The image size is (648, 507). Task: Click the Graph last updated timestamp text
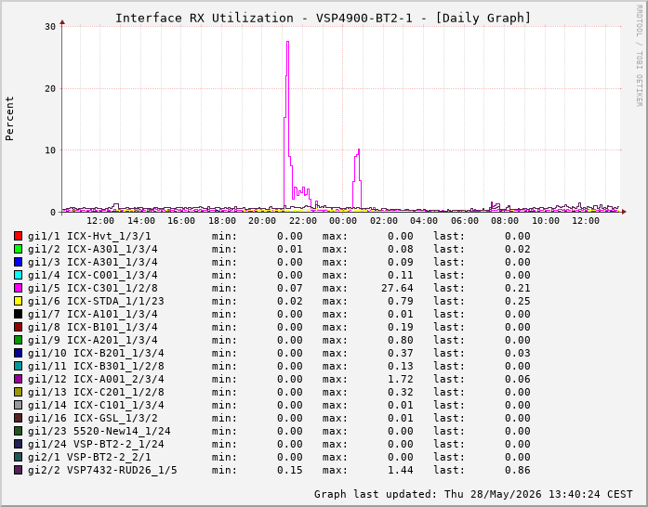point(473,494)
